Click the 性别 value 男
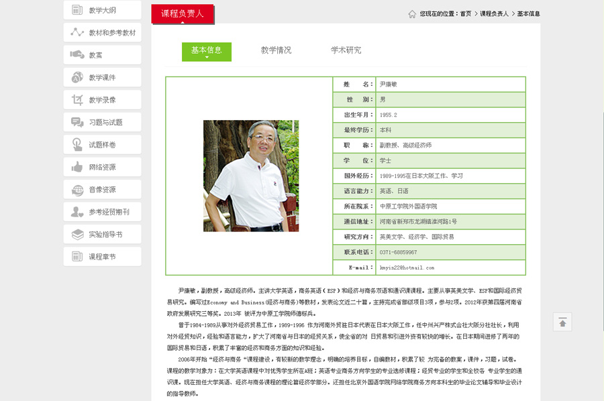604x401 pixels. point(383,99)
